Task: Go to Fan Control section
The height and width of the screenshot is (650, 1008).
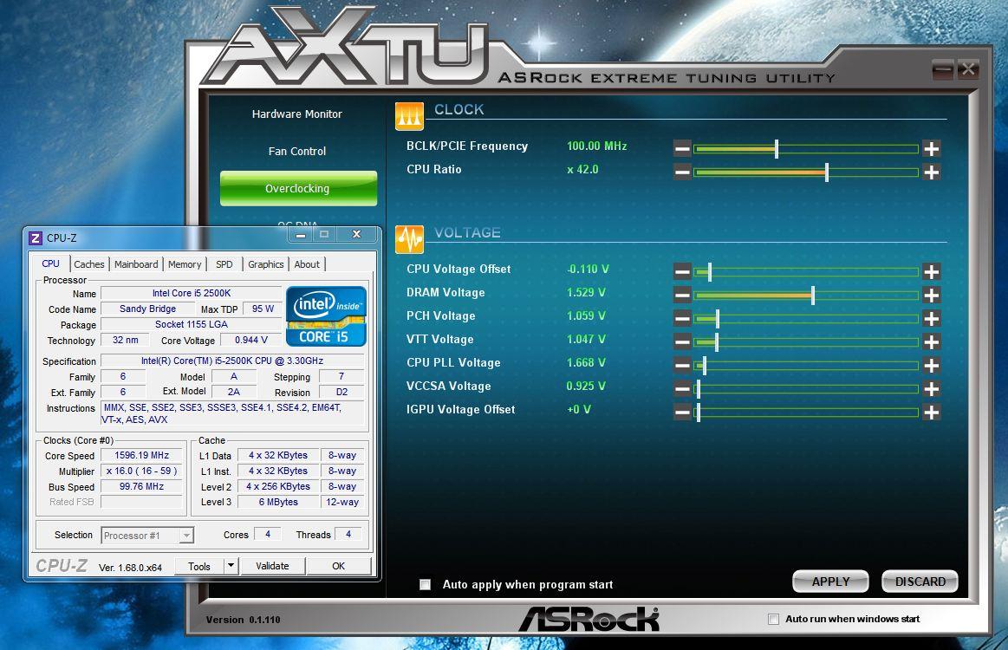Action: pyautogui.click(x=297, y=151)
